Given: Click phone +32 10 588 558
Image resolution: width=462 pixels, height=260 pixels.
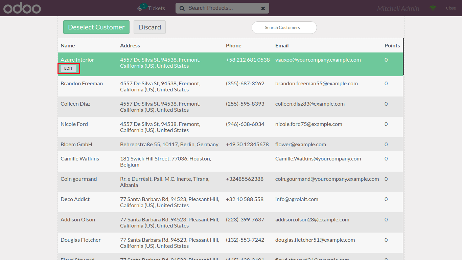Looking at the screenshot, I should [x=245, y=199].
